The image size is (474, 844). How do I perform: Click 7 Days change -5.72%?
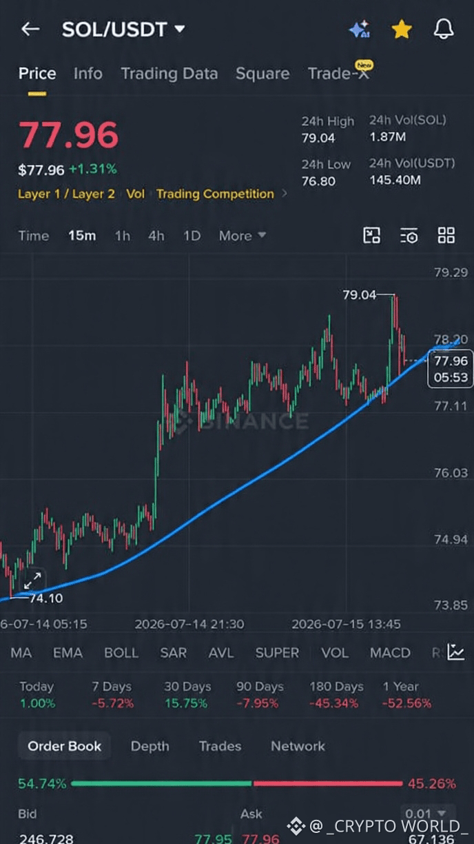tap(112, 703)
